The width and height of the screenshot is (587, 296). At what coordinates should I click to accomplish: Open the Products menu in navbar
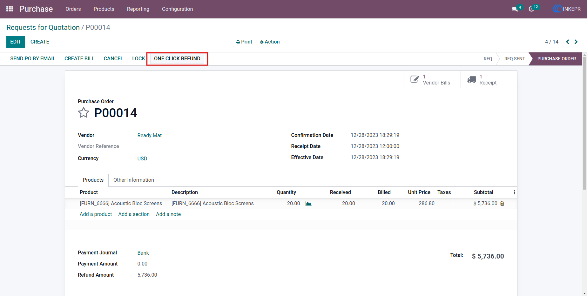pyautogui.click(x=104, y=9)
